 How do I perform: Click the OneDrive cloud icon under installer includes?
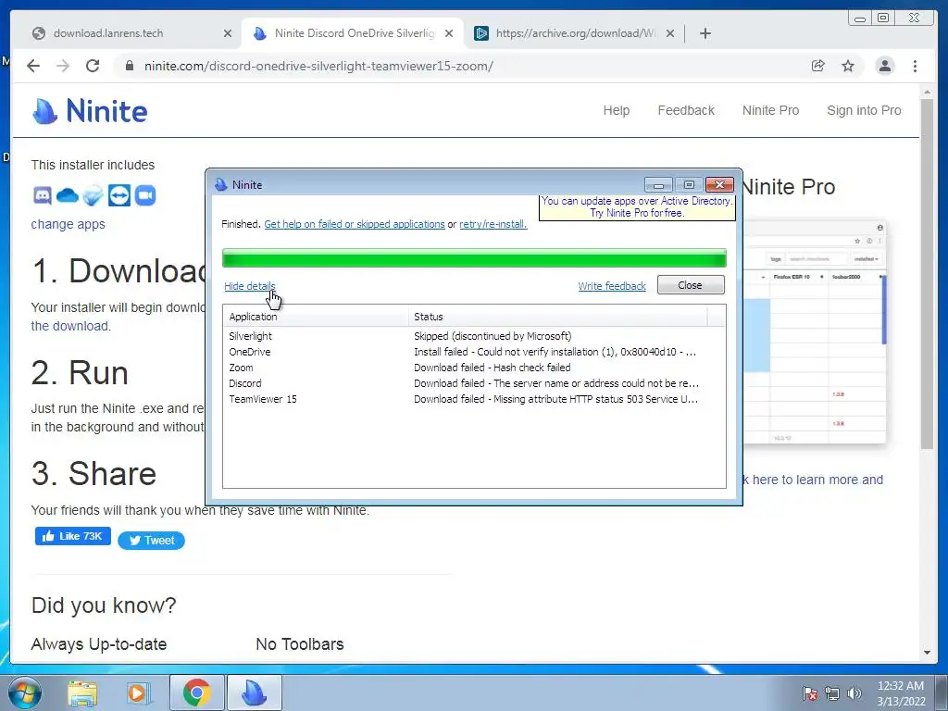click(68, 195)
